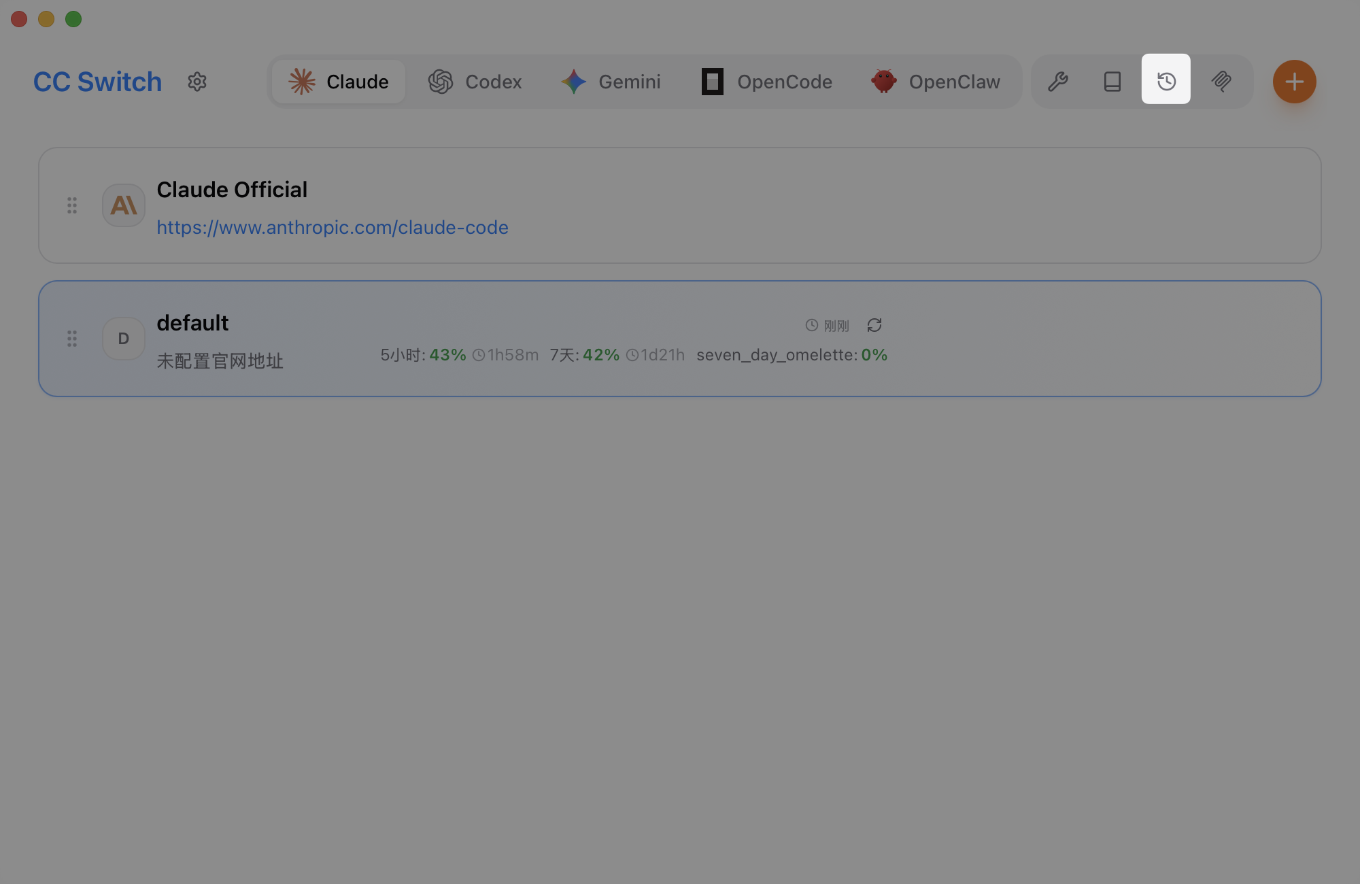Switch to the Codex tab

click(475, 82)
